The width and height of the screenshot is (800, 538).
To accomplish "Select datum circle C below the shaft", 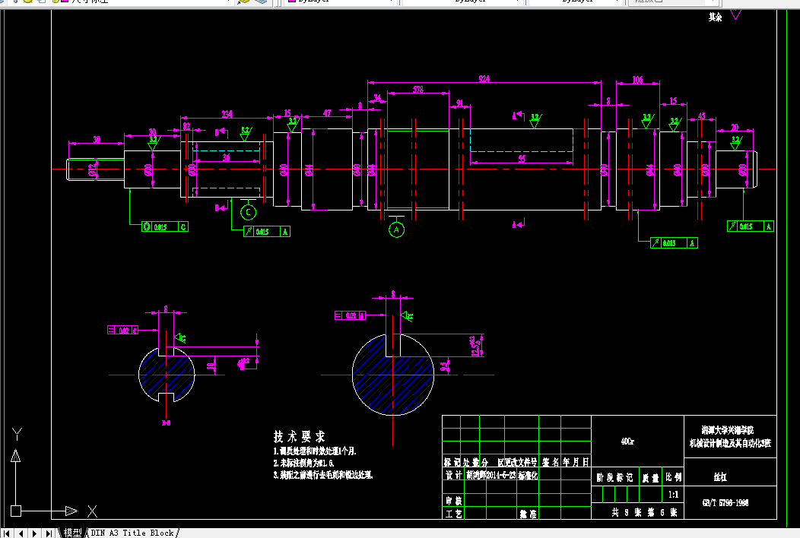I will point(248,212).
